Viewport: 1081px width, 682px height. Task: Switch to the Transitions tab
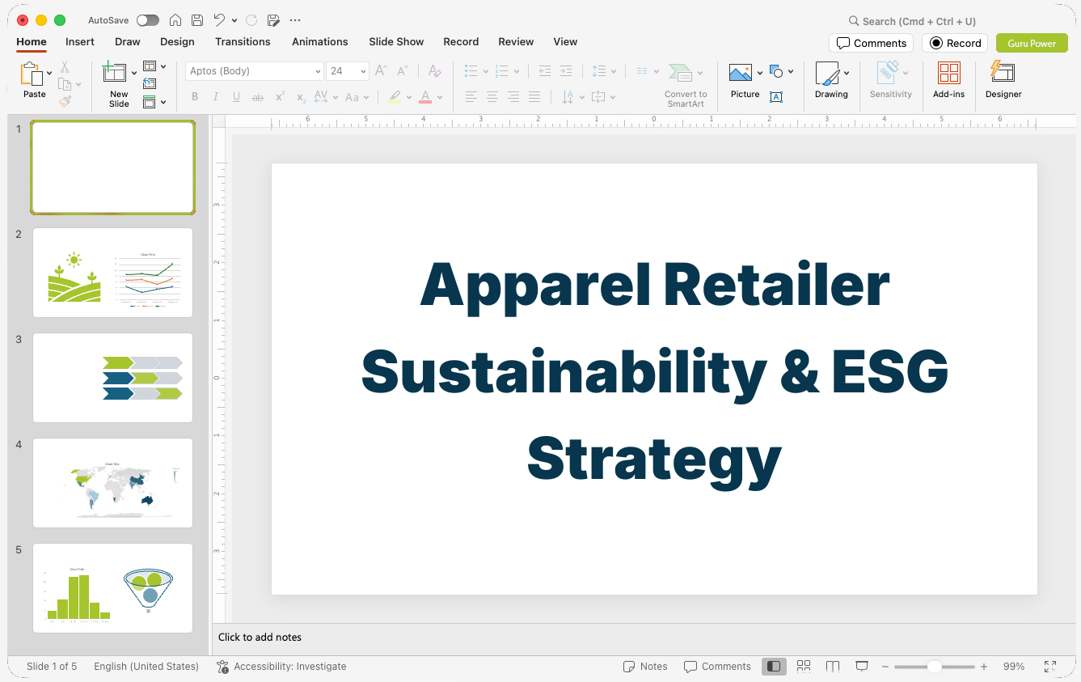pyautogui.click(x=243, y=41)
